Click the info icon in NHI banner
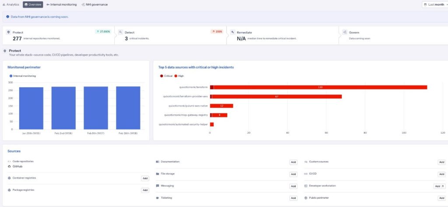The width and height of the screenshot is (448, 207). pyautogui.click(x=8, y=17)
